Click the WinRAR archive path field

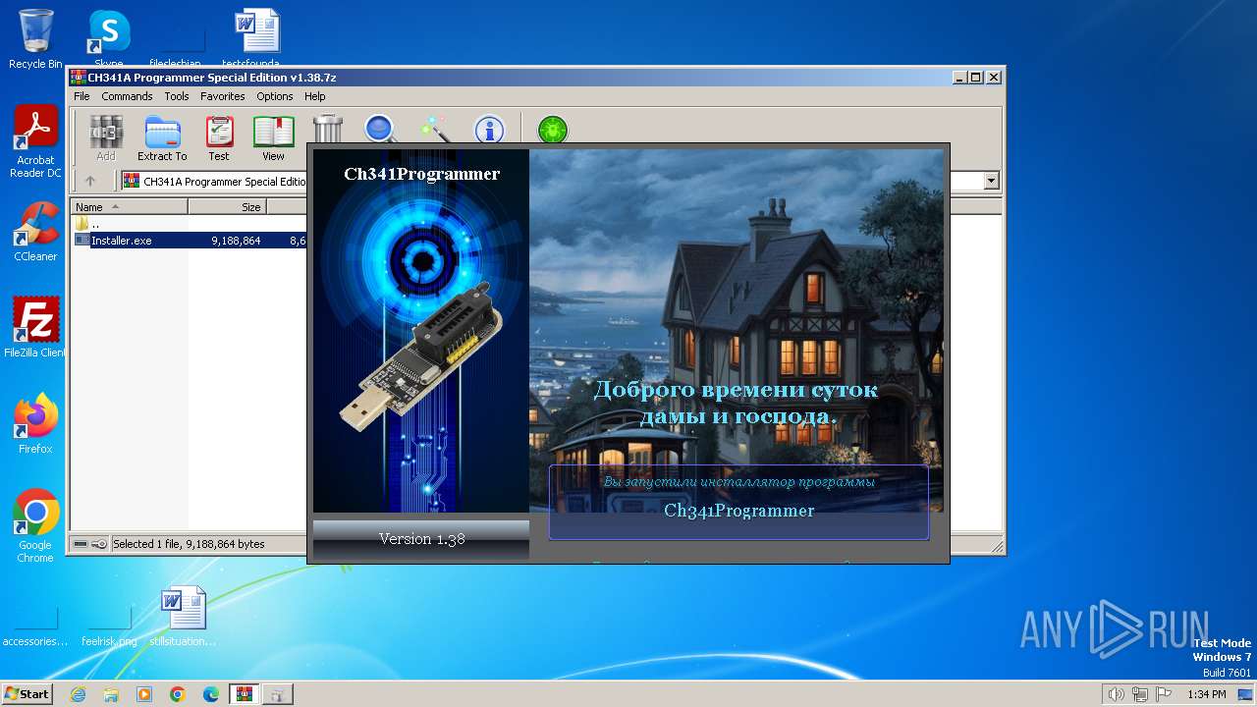click(216, 181)
